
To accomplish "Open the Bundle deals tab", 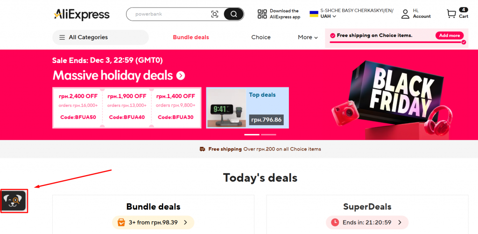I will [191, 37].
